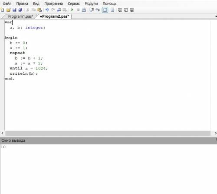Paste using the clipboard toolbar icon
The height and width of the screenshot is (194, 217).
pyautogui.click(x=39, y=10)
